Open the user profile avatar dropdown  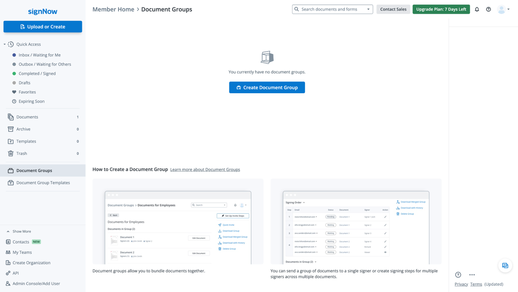[503, 9]
